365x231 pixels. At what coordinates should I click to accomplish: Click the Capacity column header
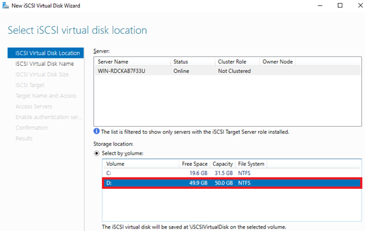(223, 164)
